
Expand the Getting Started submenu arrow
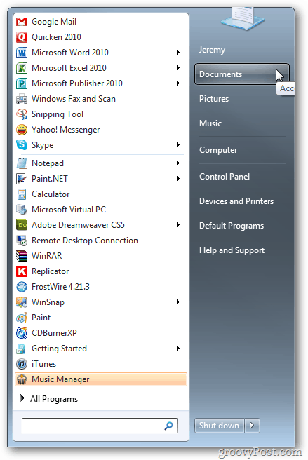(178, 349)
